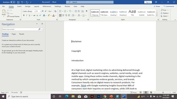Open Focus mode in status bar
This screenshot has height=99, width=177.
(134, 92)
